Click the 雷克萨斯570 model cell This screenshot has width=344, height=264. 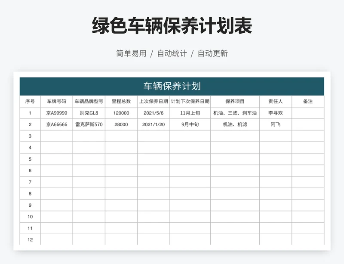coord(89,124)
